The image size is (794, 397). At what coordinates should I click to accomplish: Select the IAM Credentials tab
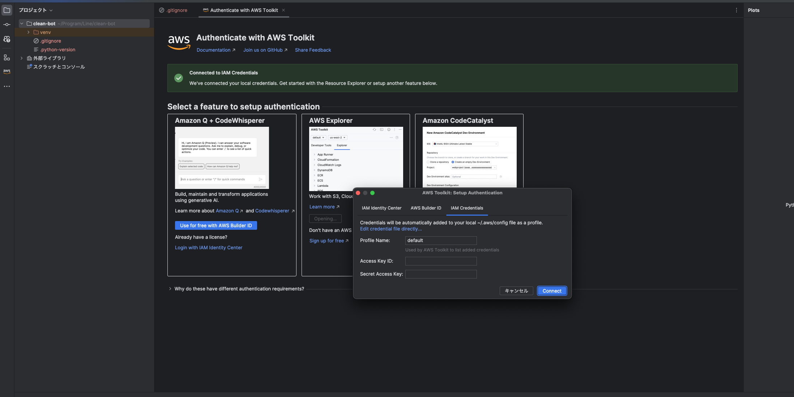tap(467, 208)
